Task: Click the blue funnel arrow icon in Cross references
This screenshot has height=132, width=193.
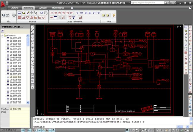Action: (x=74, y=17)
